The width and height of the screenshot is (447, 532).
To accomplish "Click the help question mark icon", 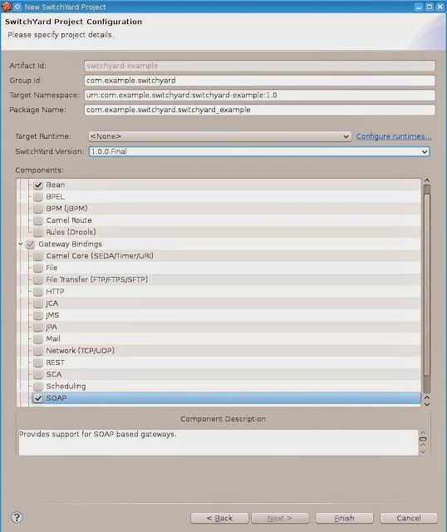I will pyautogui.click(x=17, y=517).
